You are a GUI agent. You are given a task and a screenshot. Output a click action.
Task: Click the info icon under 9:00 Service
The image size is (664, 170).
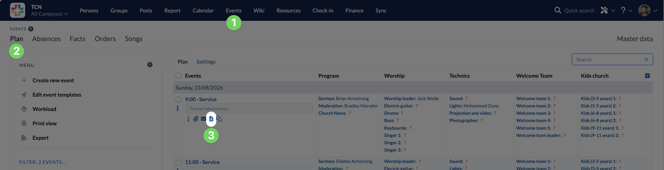(188, 119)
